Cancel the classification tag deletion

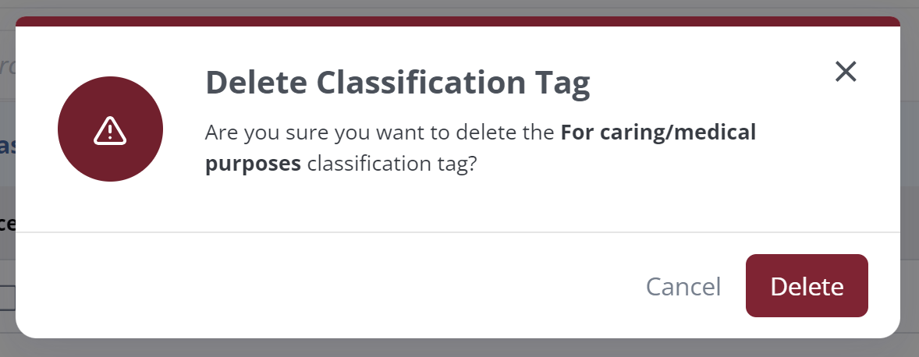pyautogui.click(x=683, y=287)
